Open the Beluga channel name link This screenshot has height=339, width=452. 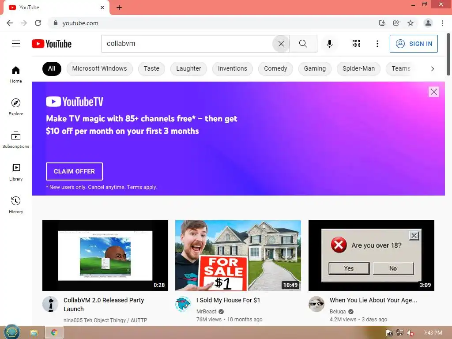338,312
